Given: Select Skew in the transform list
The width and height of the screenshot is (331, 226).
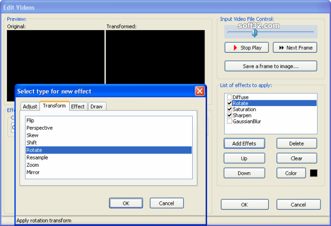Looking at the screenshot, I should click(x=109, y=135).
